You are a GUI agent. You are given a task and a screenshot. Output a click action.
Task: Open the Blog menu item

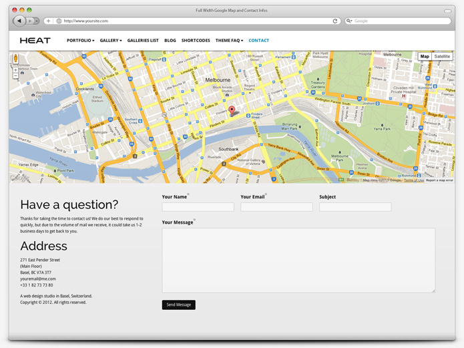(x=170, y=41)
